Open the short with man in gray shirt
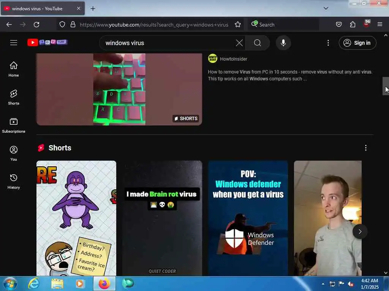Screen dimensions: 389x291 tap(328, 218)
